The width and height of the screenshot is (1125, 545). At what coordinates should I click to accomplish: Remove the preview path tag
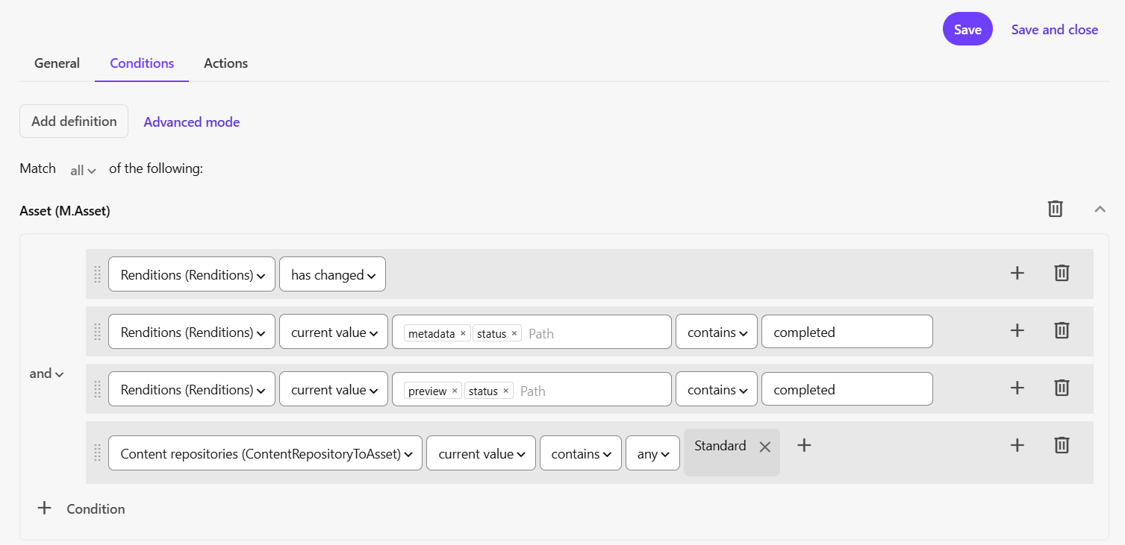point(455,391)
